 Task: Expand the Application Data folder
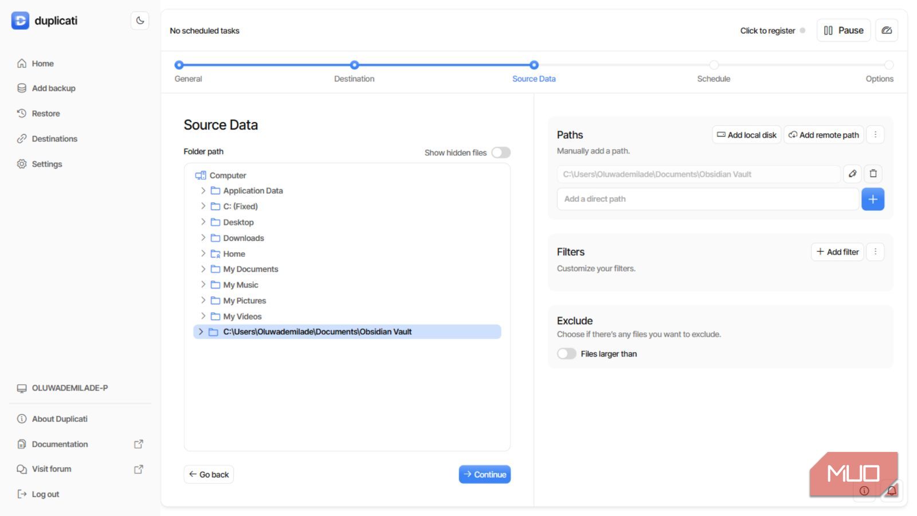(x=203, y=190)
